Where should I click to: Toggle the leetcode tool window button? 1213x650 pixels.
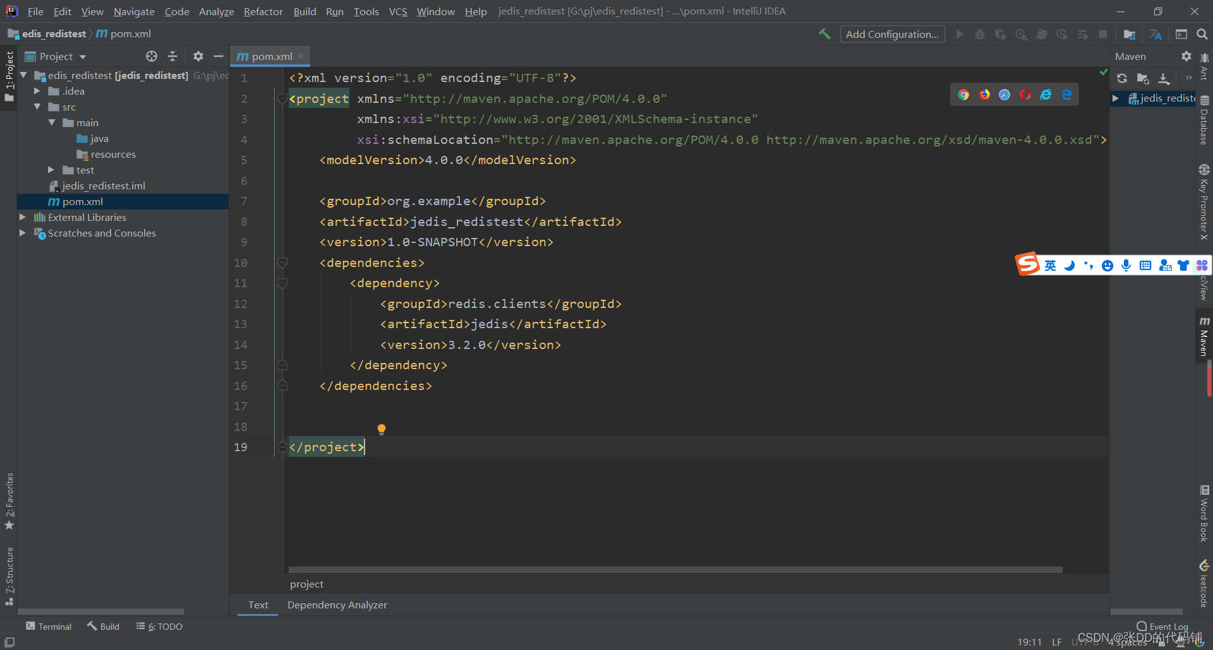pyautogui.click(x=1204, y=584)
